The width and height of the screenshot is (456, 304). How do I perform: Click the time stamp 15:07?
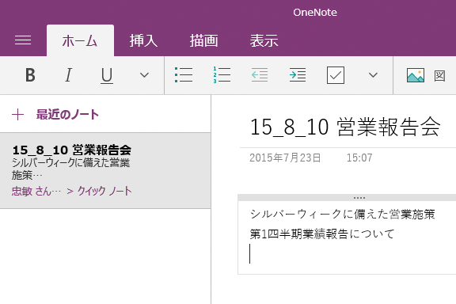click(359, 158)
